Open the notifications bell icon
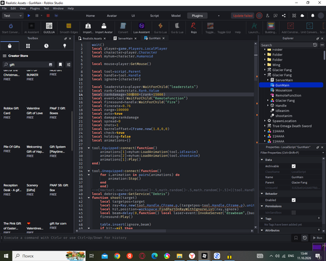 (x=312, y=16)
